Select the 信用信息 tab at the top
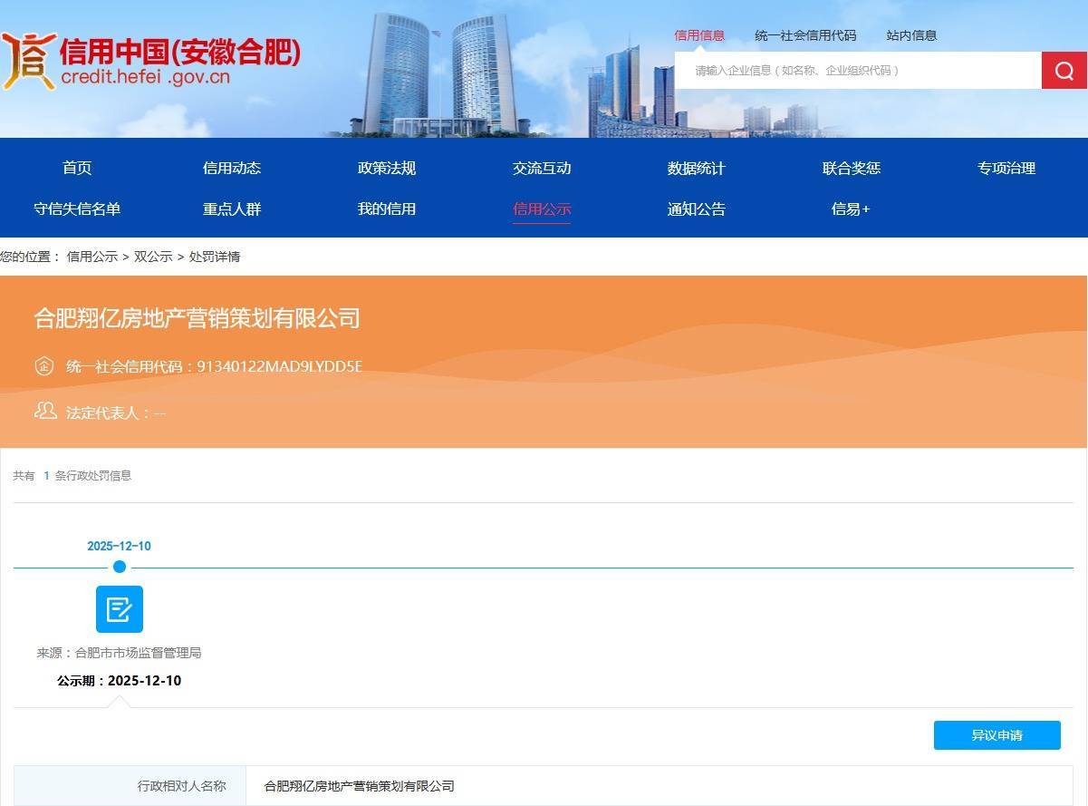 click(698, 35)
